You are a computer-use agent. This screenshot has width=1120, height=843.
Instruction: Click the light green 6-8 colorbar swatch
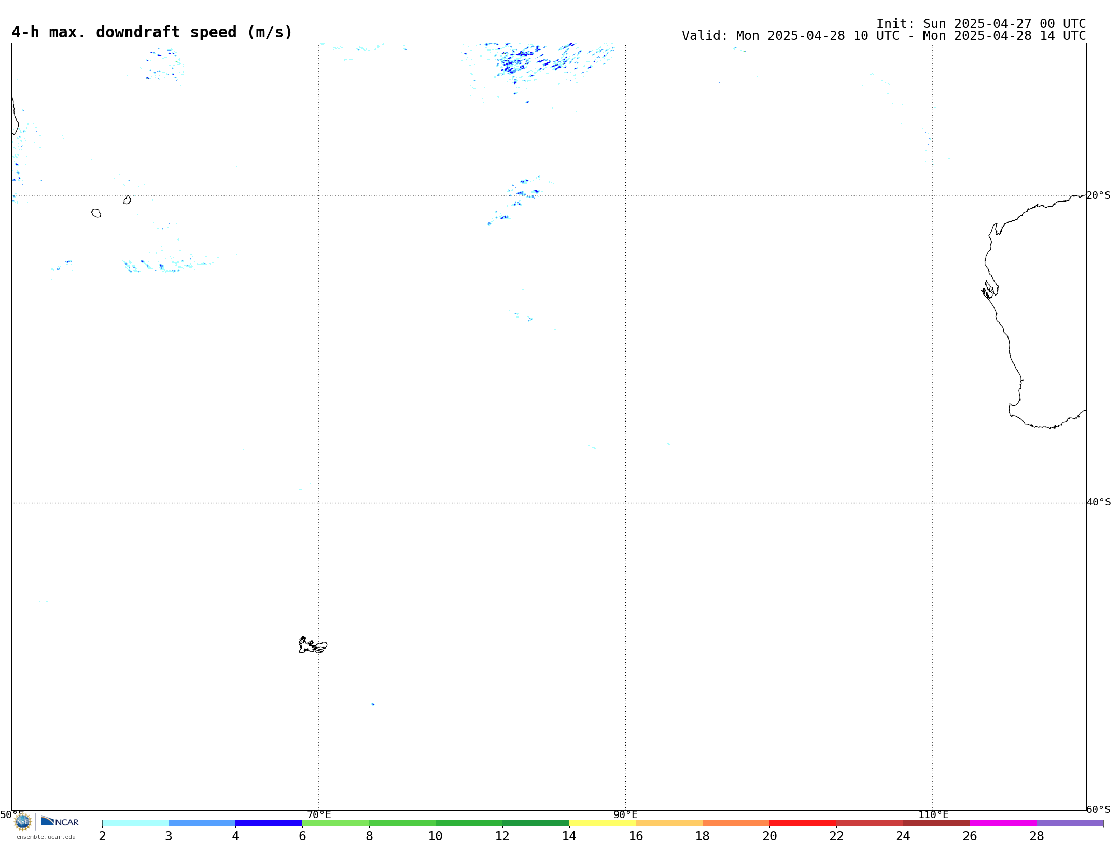click(x=336, y=823)
